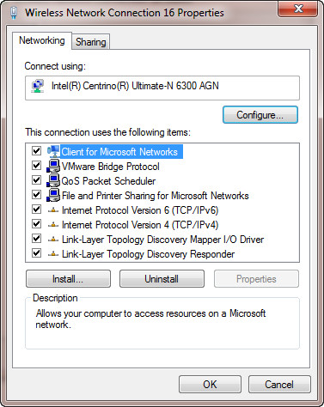Click the Install... button
The image size is (324, 407).
coord(68,279)
